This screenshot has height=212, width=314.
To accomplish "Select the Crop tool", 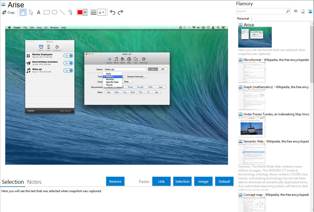I will pos(8,12).
